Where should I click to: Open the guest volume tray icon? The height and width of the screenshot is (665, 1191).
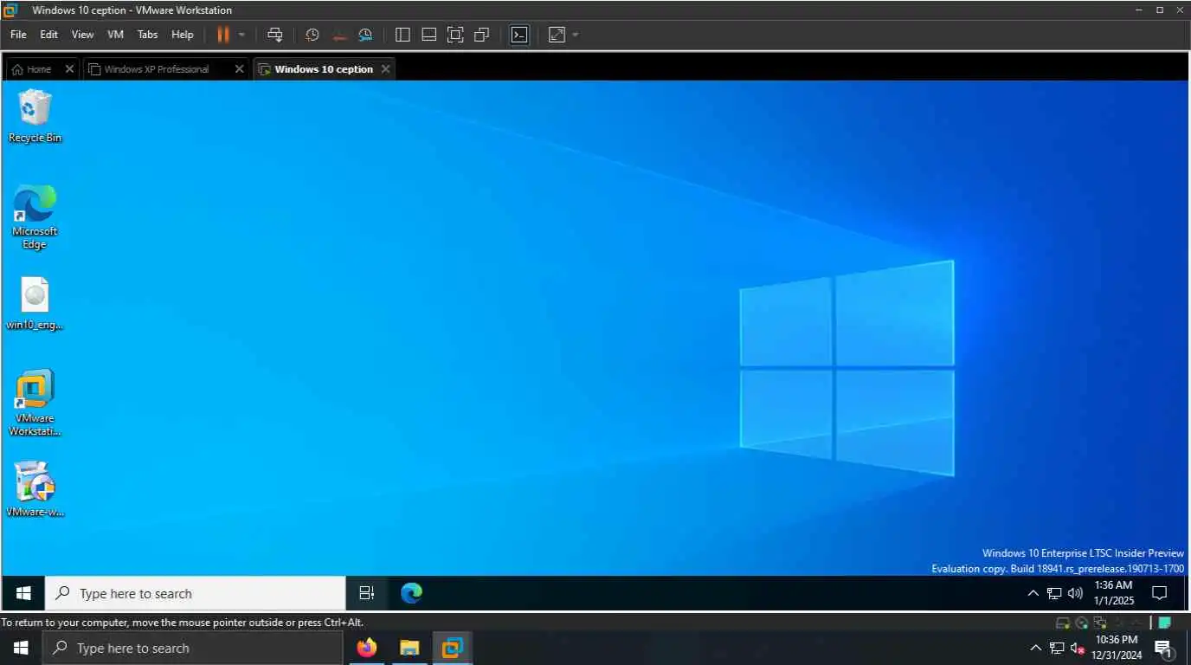[1075, 593]
